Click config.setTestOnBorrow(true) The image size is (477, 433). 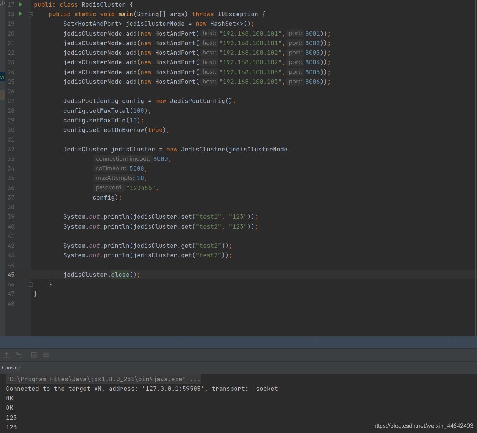click(x=114, y=130)
